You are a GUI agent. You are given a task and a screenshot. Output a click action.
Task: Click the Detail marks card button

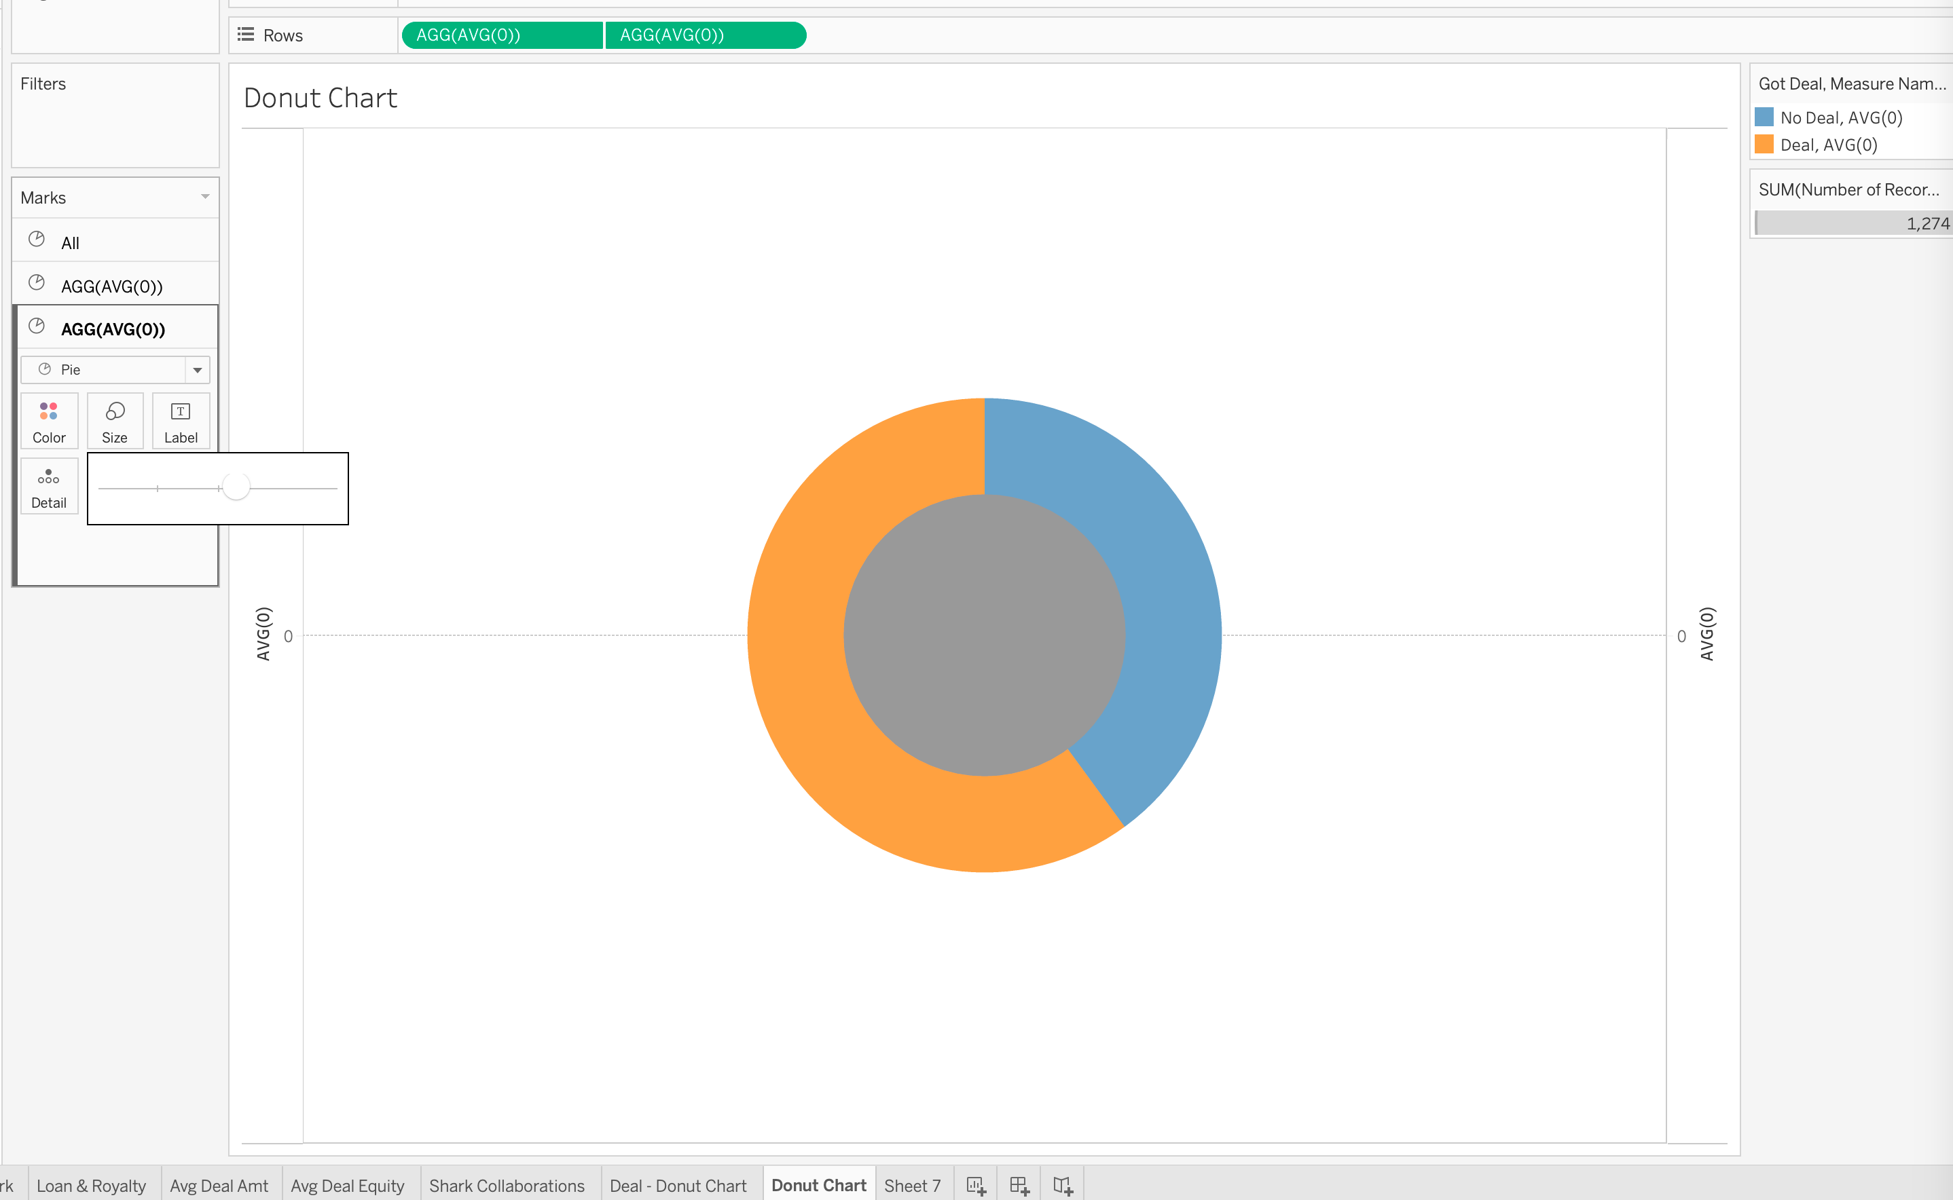click(48, 487)
